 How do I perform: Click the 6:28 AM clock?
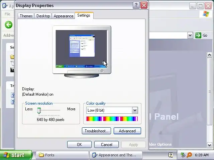(202, 155)
